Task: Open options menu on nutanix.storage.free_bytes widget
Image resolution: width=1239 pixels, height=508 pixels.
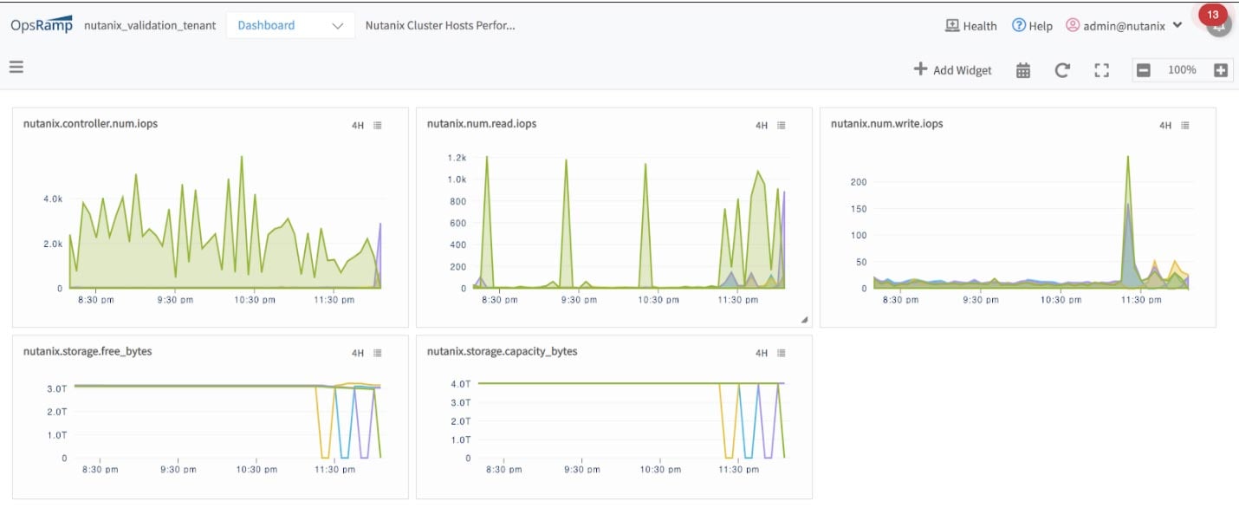Action: pos(377,352)
